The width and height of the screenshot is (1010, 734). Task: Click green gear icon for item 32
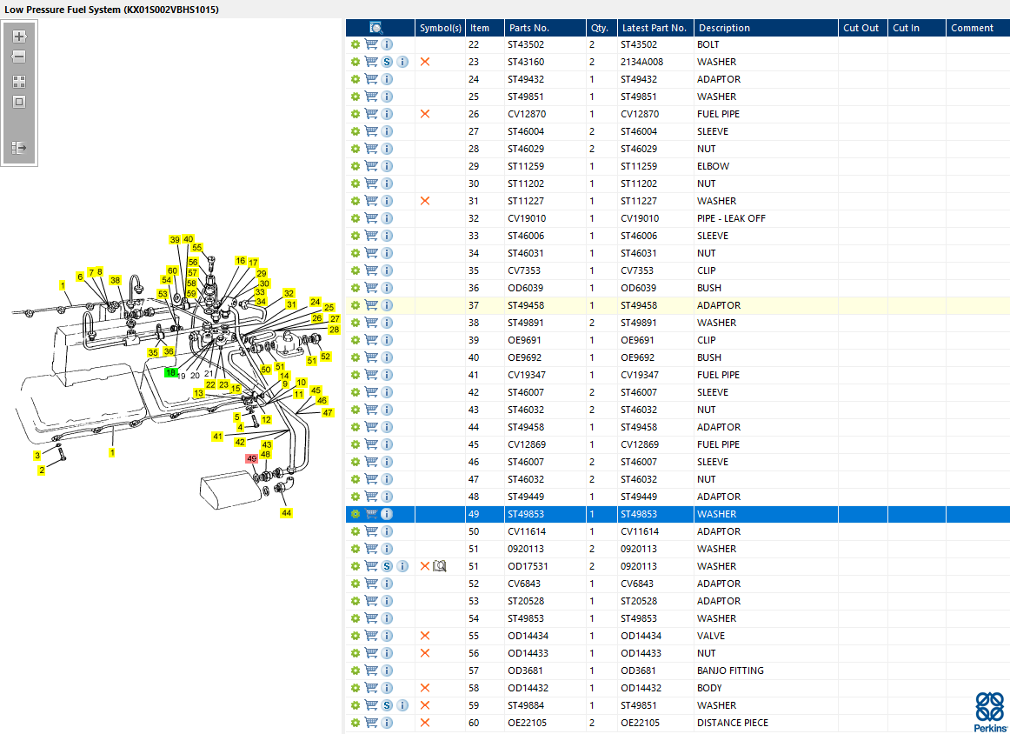pyautogui.click(x=355, y=218)
